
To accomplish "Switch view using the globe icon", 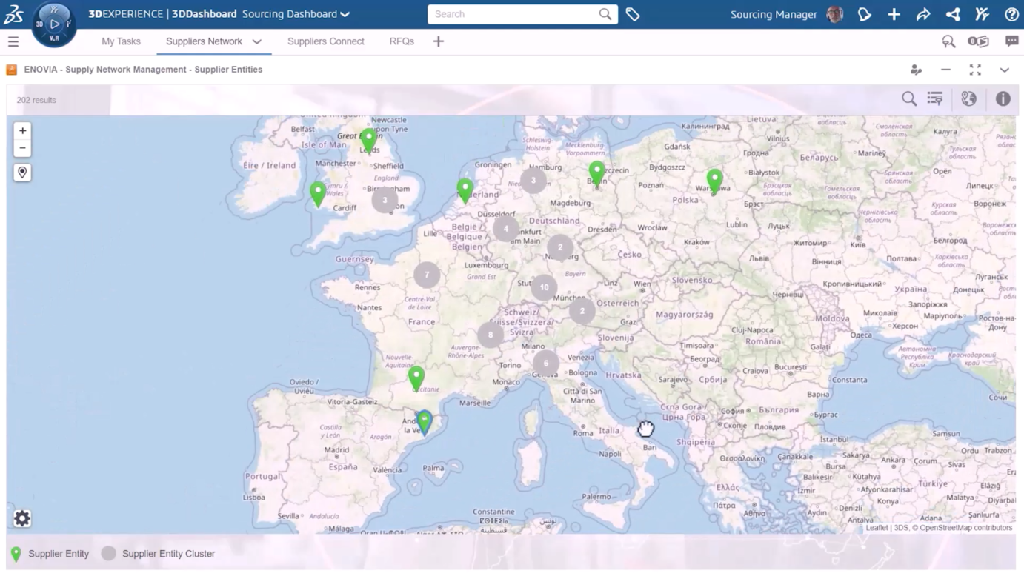I will pyautogui.click(x=968, y=99).
